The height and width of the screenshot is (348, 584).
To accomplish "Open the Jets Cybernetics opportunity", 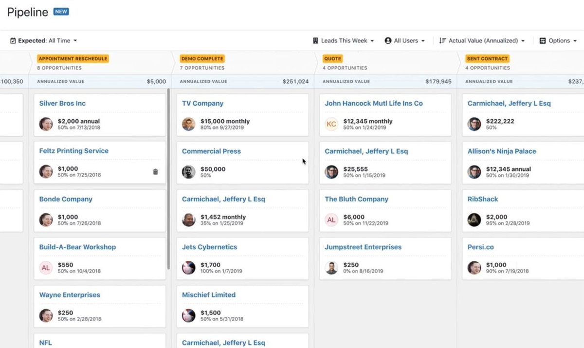I will (x=210, y=247).
